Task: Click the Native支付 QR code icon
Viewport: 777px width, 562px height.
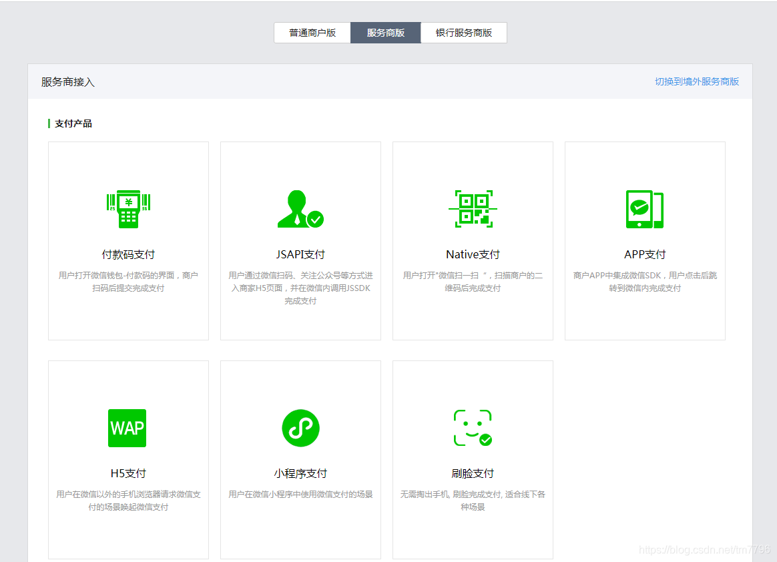Action: 473,209
